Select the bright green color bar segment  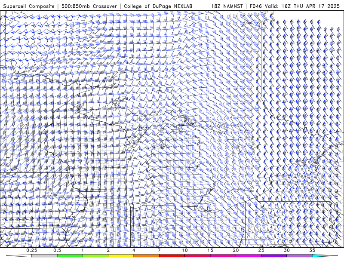(x=70, y=256)
